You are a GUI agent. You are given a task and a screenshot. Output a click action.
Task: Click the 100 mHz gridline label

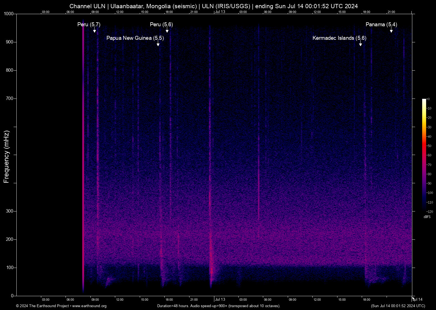(10, 267)
